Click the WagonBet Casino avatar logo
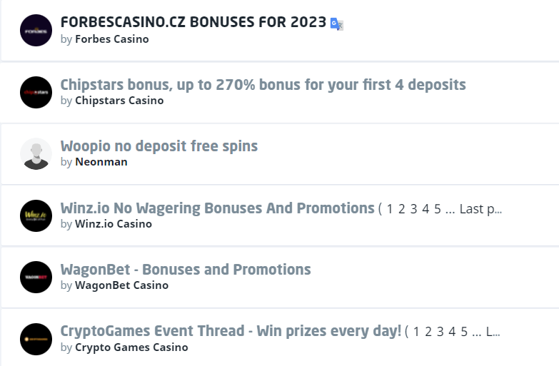Screen dimensions: 559x366 point(36,277)
